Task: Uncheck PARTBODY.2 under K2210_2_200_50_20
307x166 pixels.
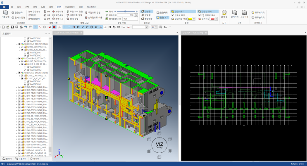Action: tap(25, 70)
